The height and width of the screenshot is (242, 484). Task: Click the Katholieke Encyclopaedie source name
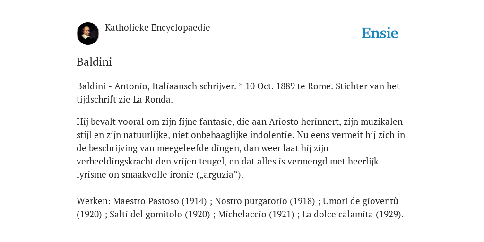pyautogui.click(x=157, y=28)
